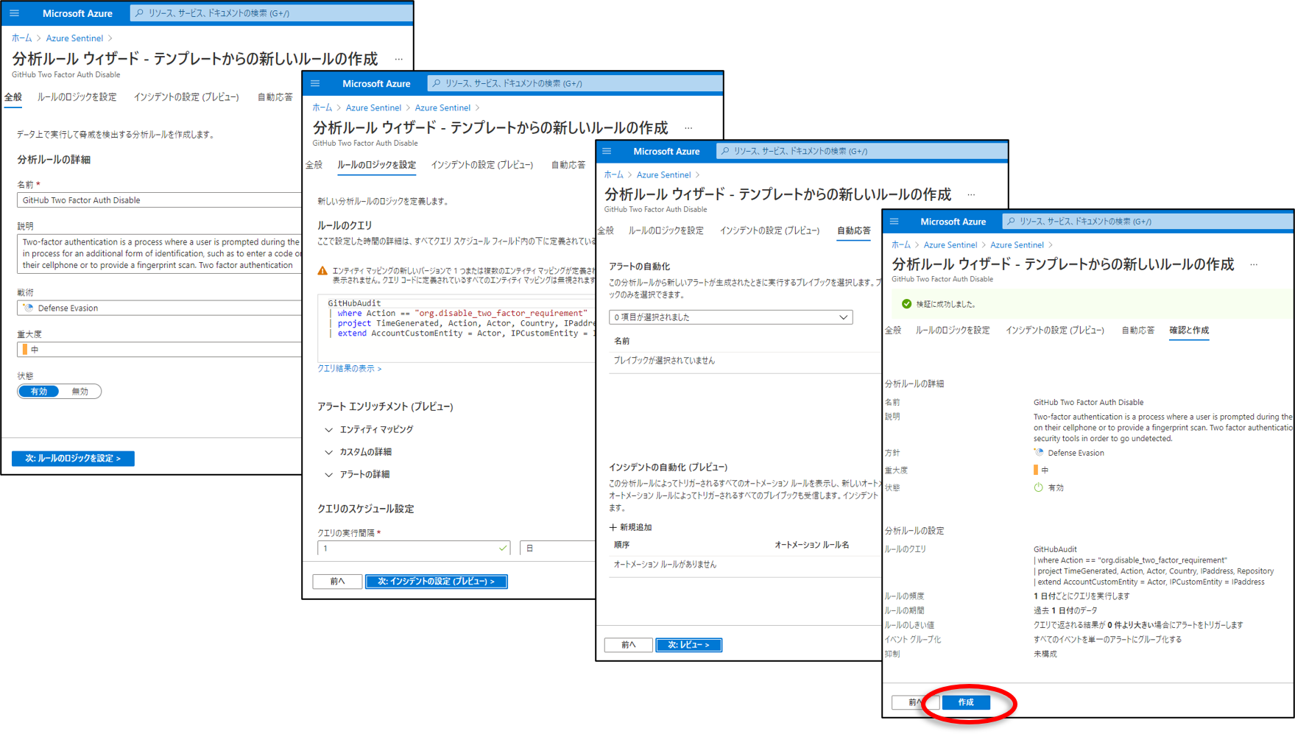Click ホーム breadcrumb in the 全般 window

[x=21, y=38]
